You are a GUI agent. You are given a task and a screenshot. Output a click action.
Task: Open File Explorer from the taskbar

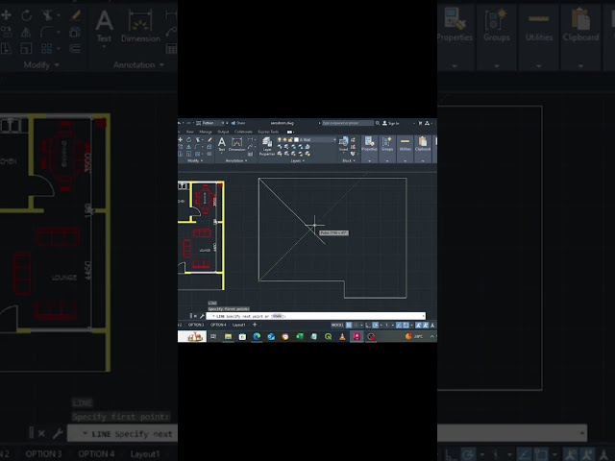click(x=229, y=336)
